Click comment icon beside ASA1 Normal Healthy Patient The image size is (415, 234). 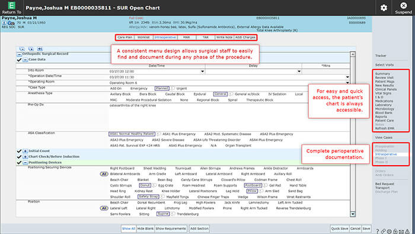coord(158,134)
